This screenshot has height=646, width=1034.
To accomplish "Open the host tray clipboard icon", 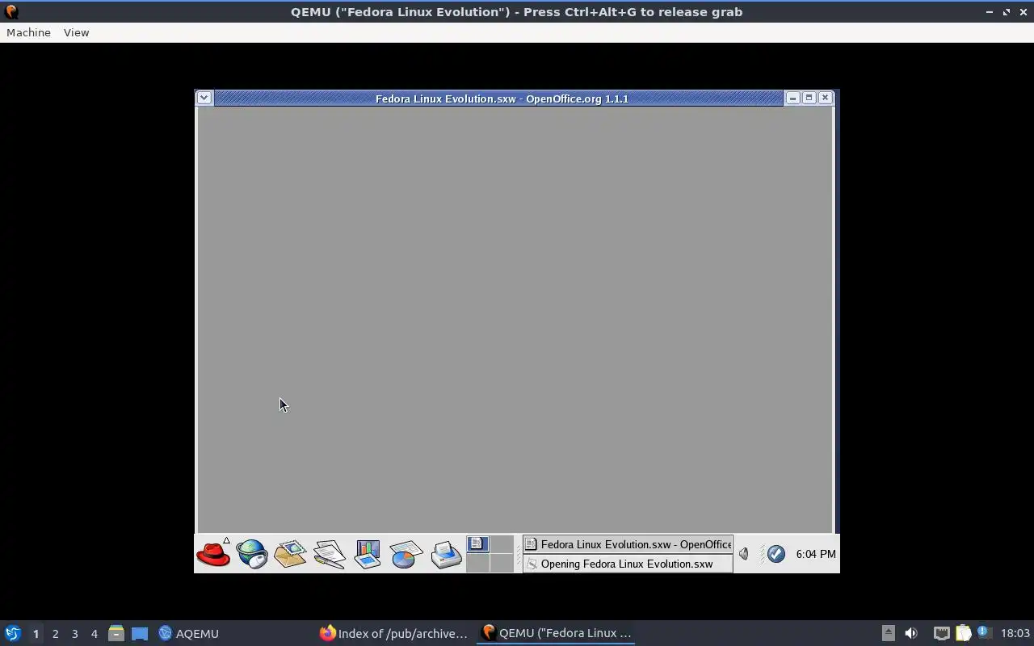I will tap(963, 633).
